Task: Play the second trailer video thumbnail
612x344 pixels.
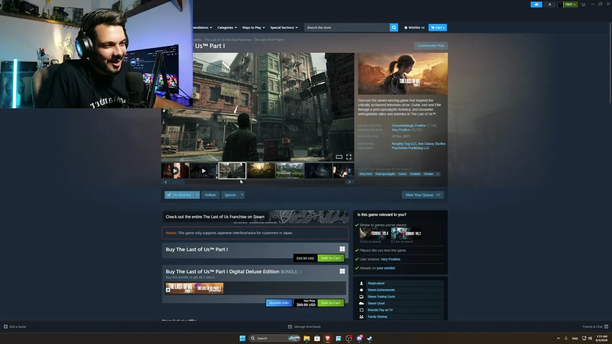Action: point(204,171)
